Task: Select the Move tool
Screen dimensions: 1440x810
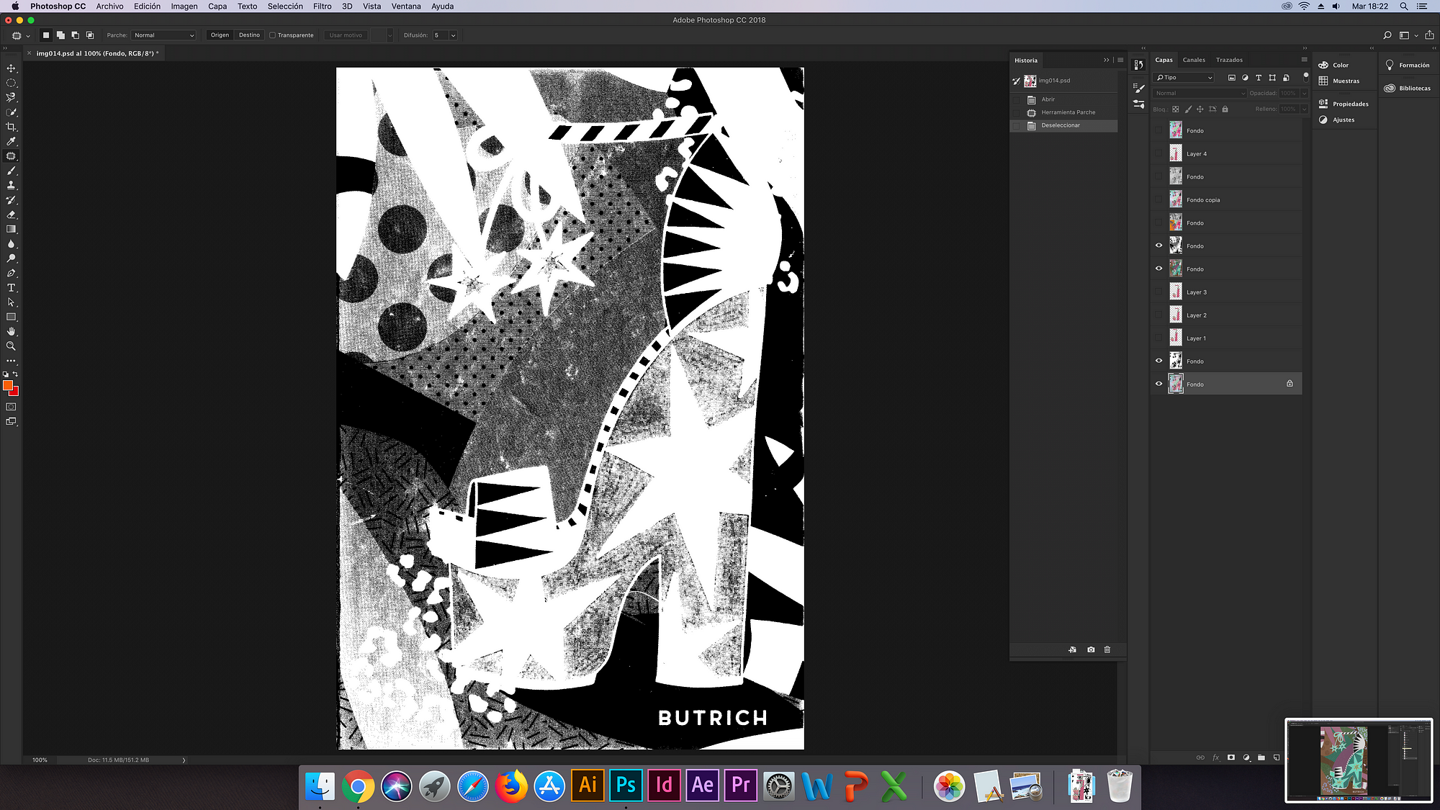Action: tap(11, 68)
